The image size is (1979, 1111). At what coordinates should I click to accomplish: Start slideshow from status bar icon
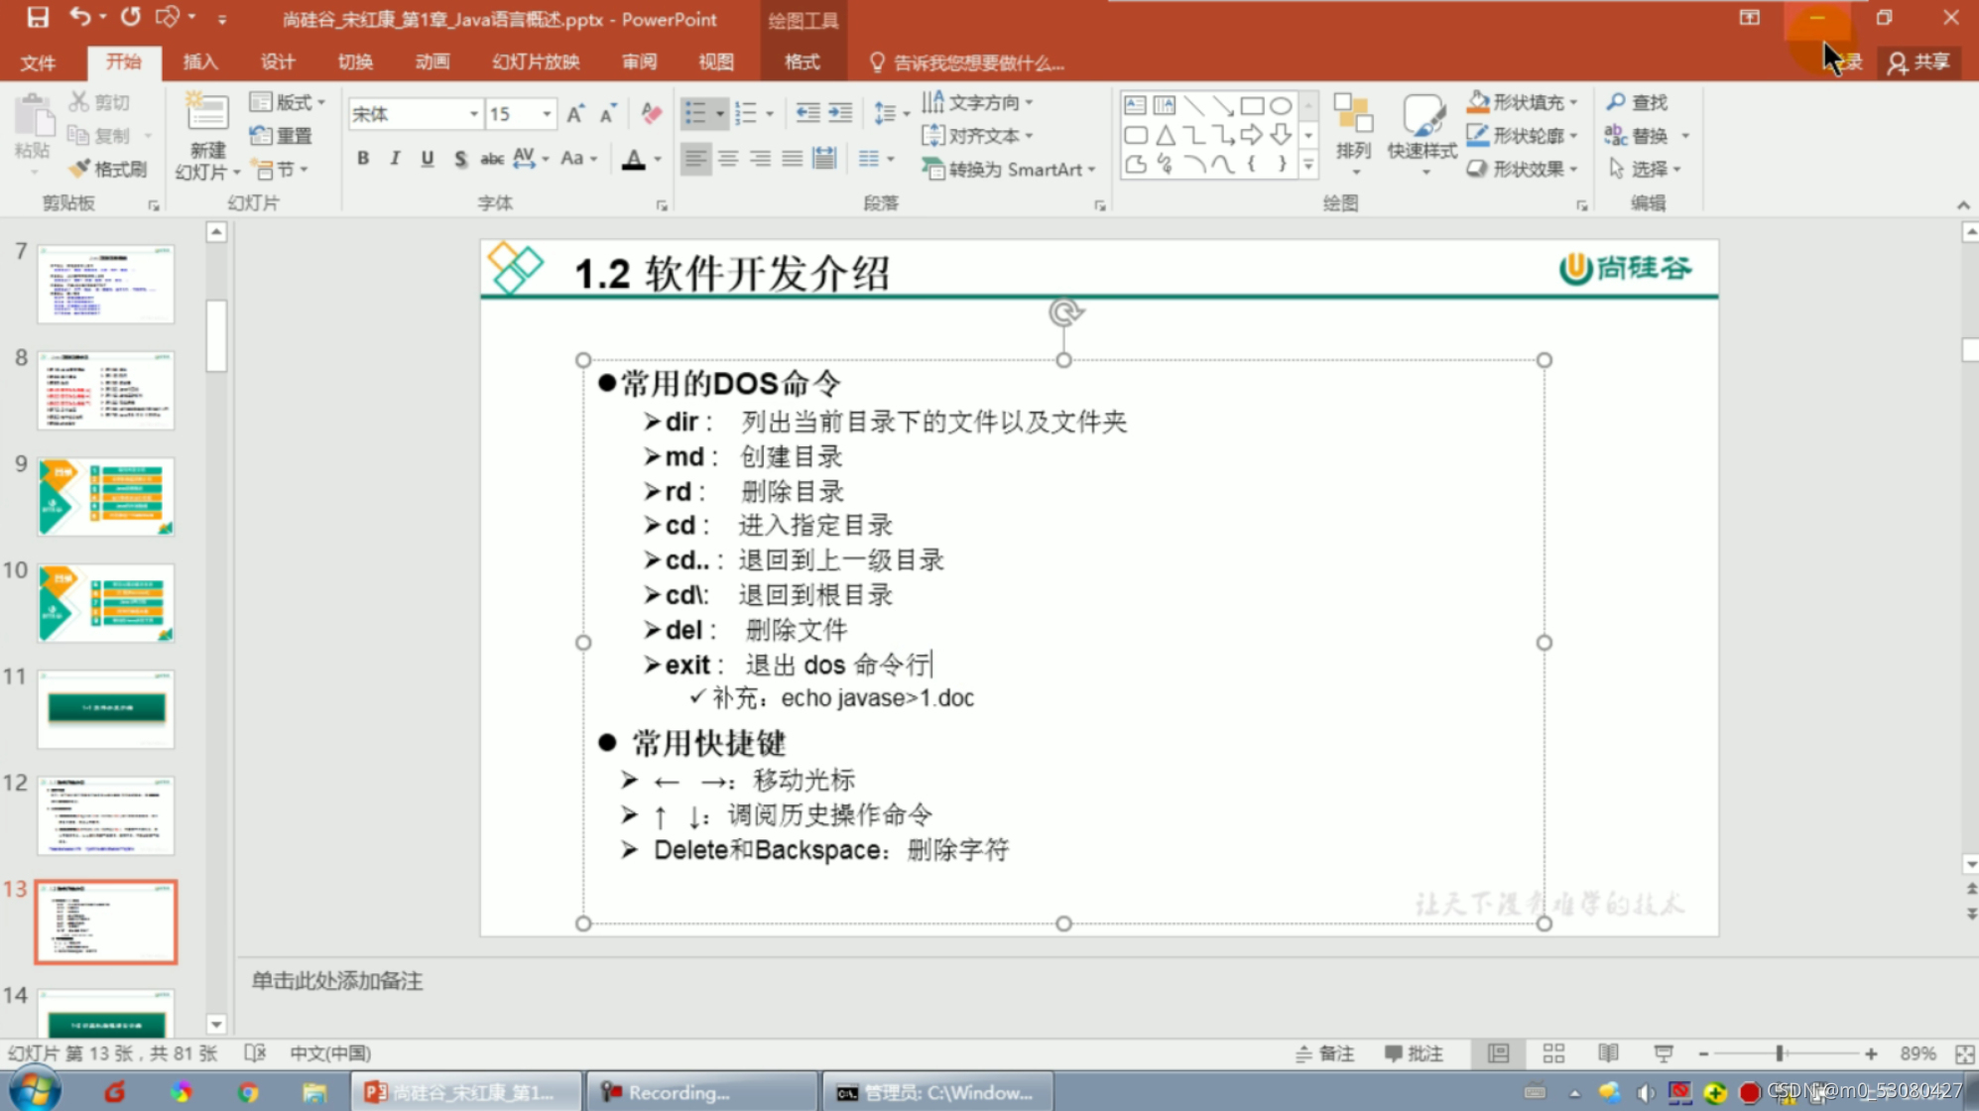(1664, 1053)
